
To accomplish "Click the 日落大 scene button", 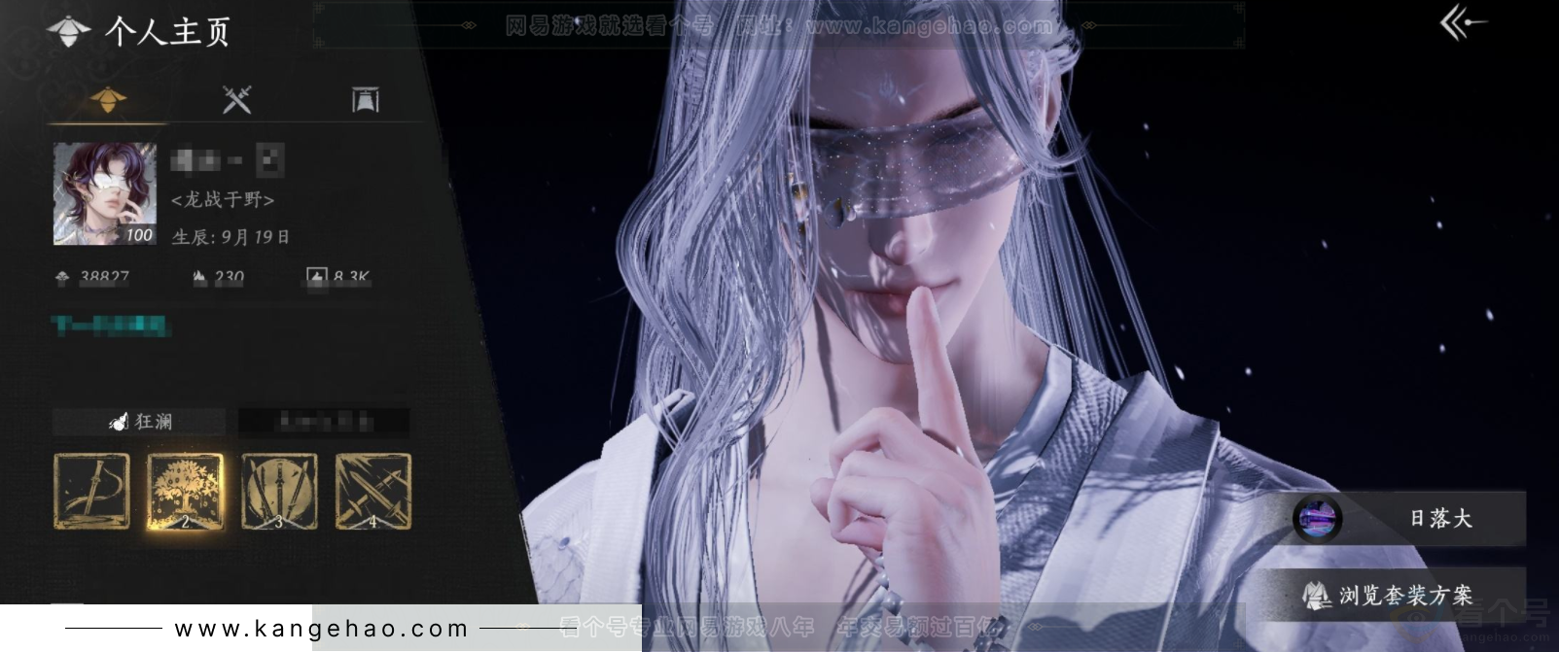I will pyautogui.click(x=1409, y=519).
